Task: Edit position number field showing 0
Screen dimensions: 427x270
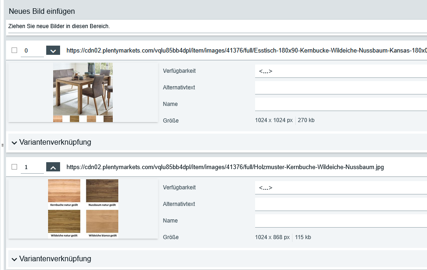Action: click(x=31, y=51)
